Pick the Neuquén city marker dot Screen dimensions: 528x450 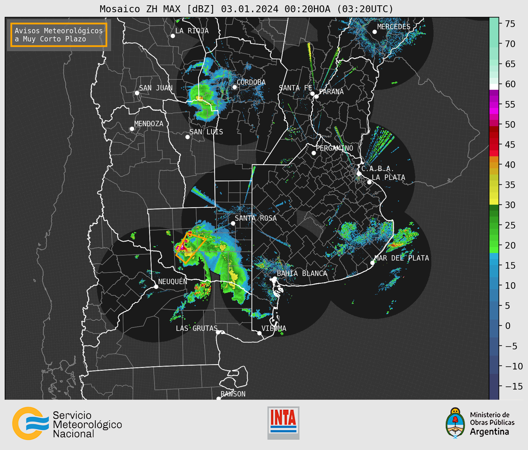pos(156,287)
